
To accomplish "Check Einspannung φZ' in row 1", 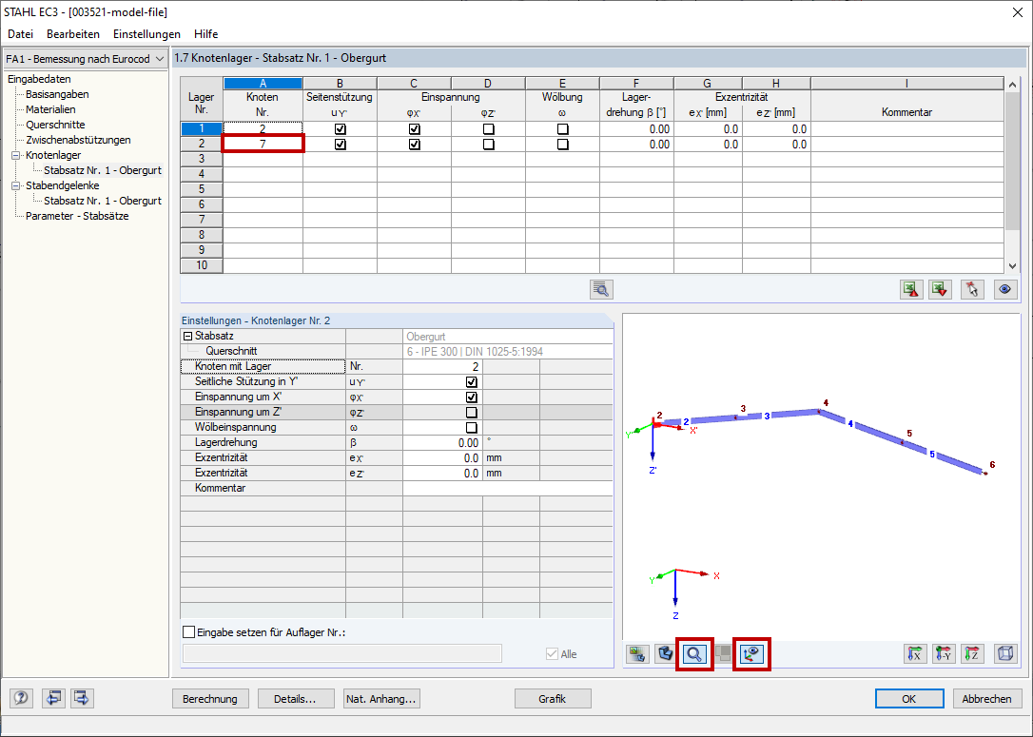I will coord(488,129).
